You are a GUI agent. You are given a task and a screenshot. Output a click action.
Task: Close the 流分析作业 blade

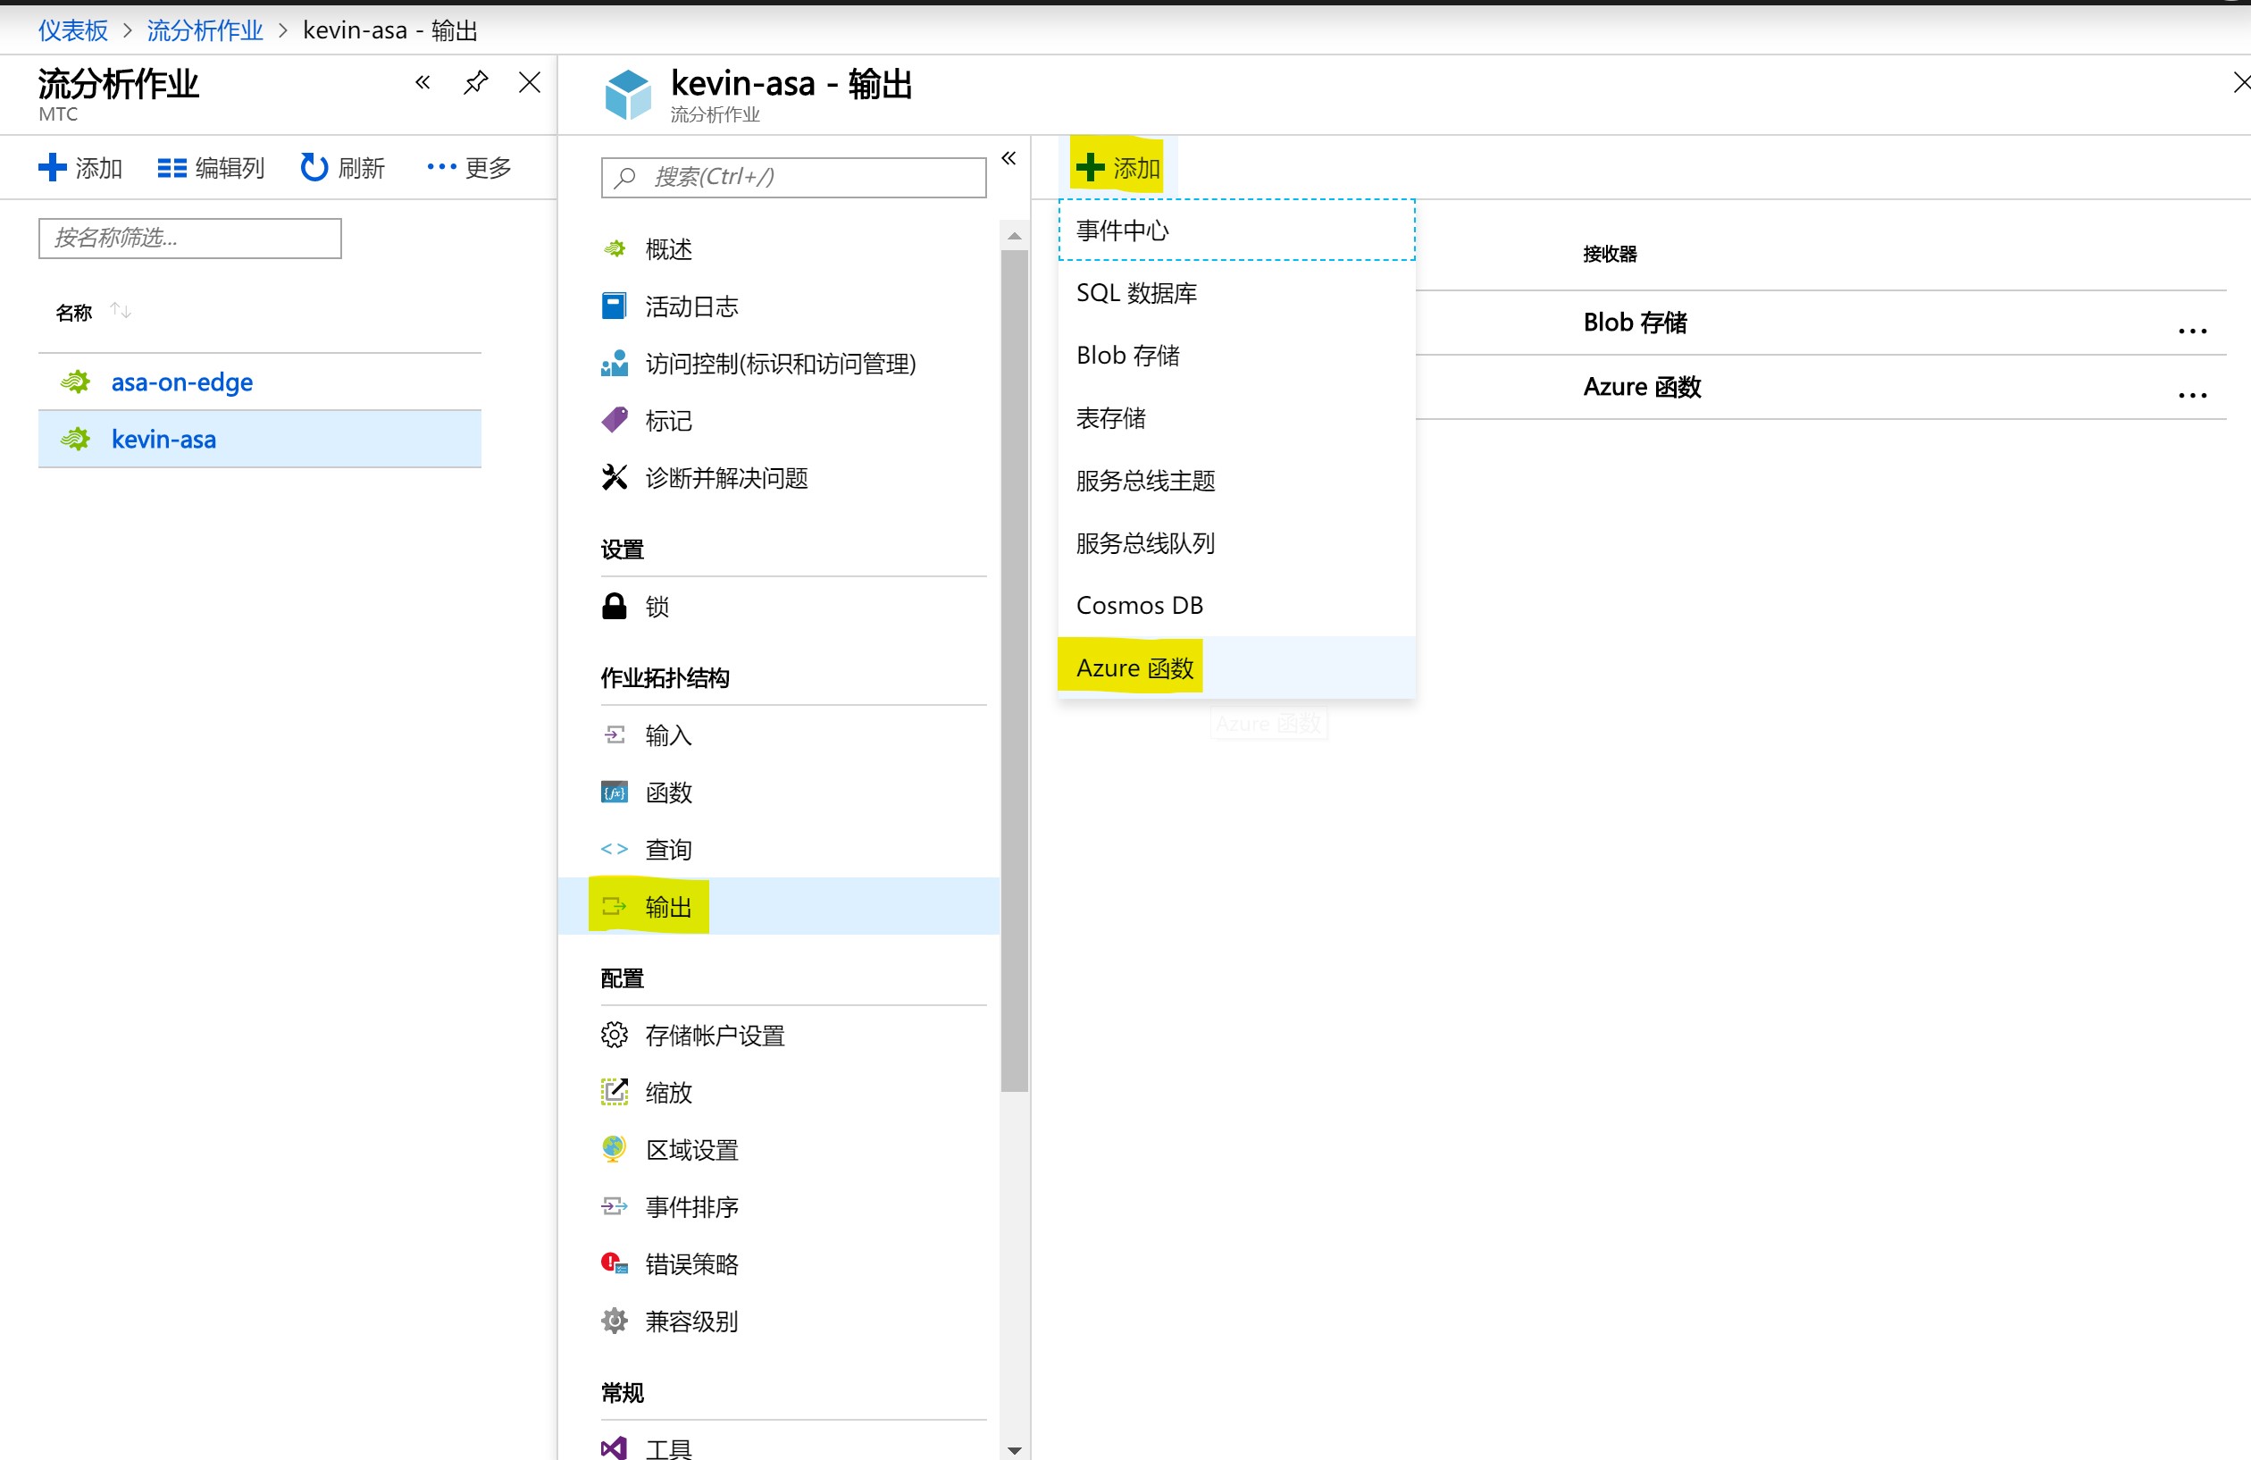point(530,83)
